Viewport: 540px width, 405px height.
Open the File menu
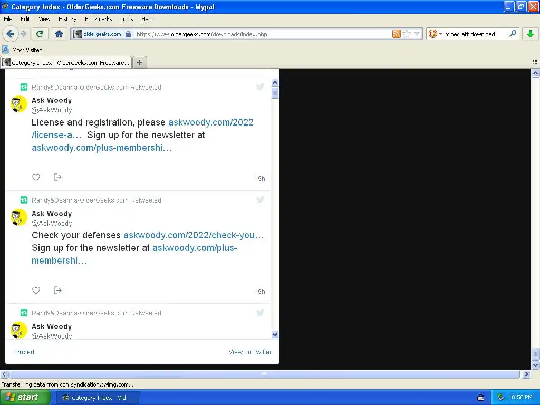coord(8,19)
